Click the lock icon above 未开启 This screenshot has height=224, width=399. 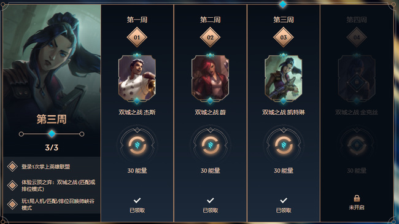[357, 198]
